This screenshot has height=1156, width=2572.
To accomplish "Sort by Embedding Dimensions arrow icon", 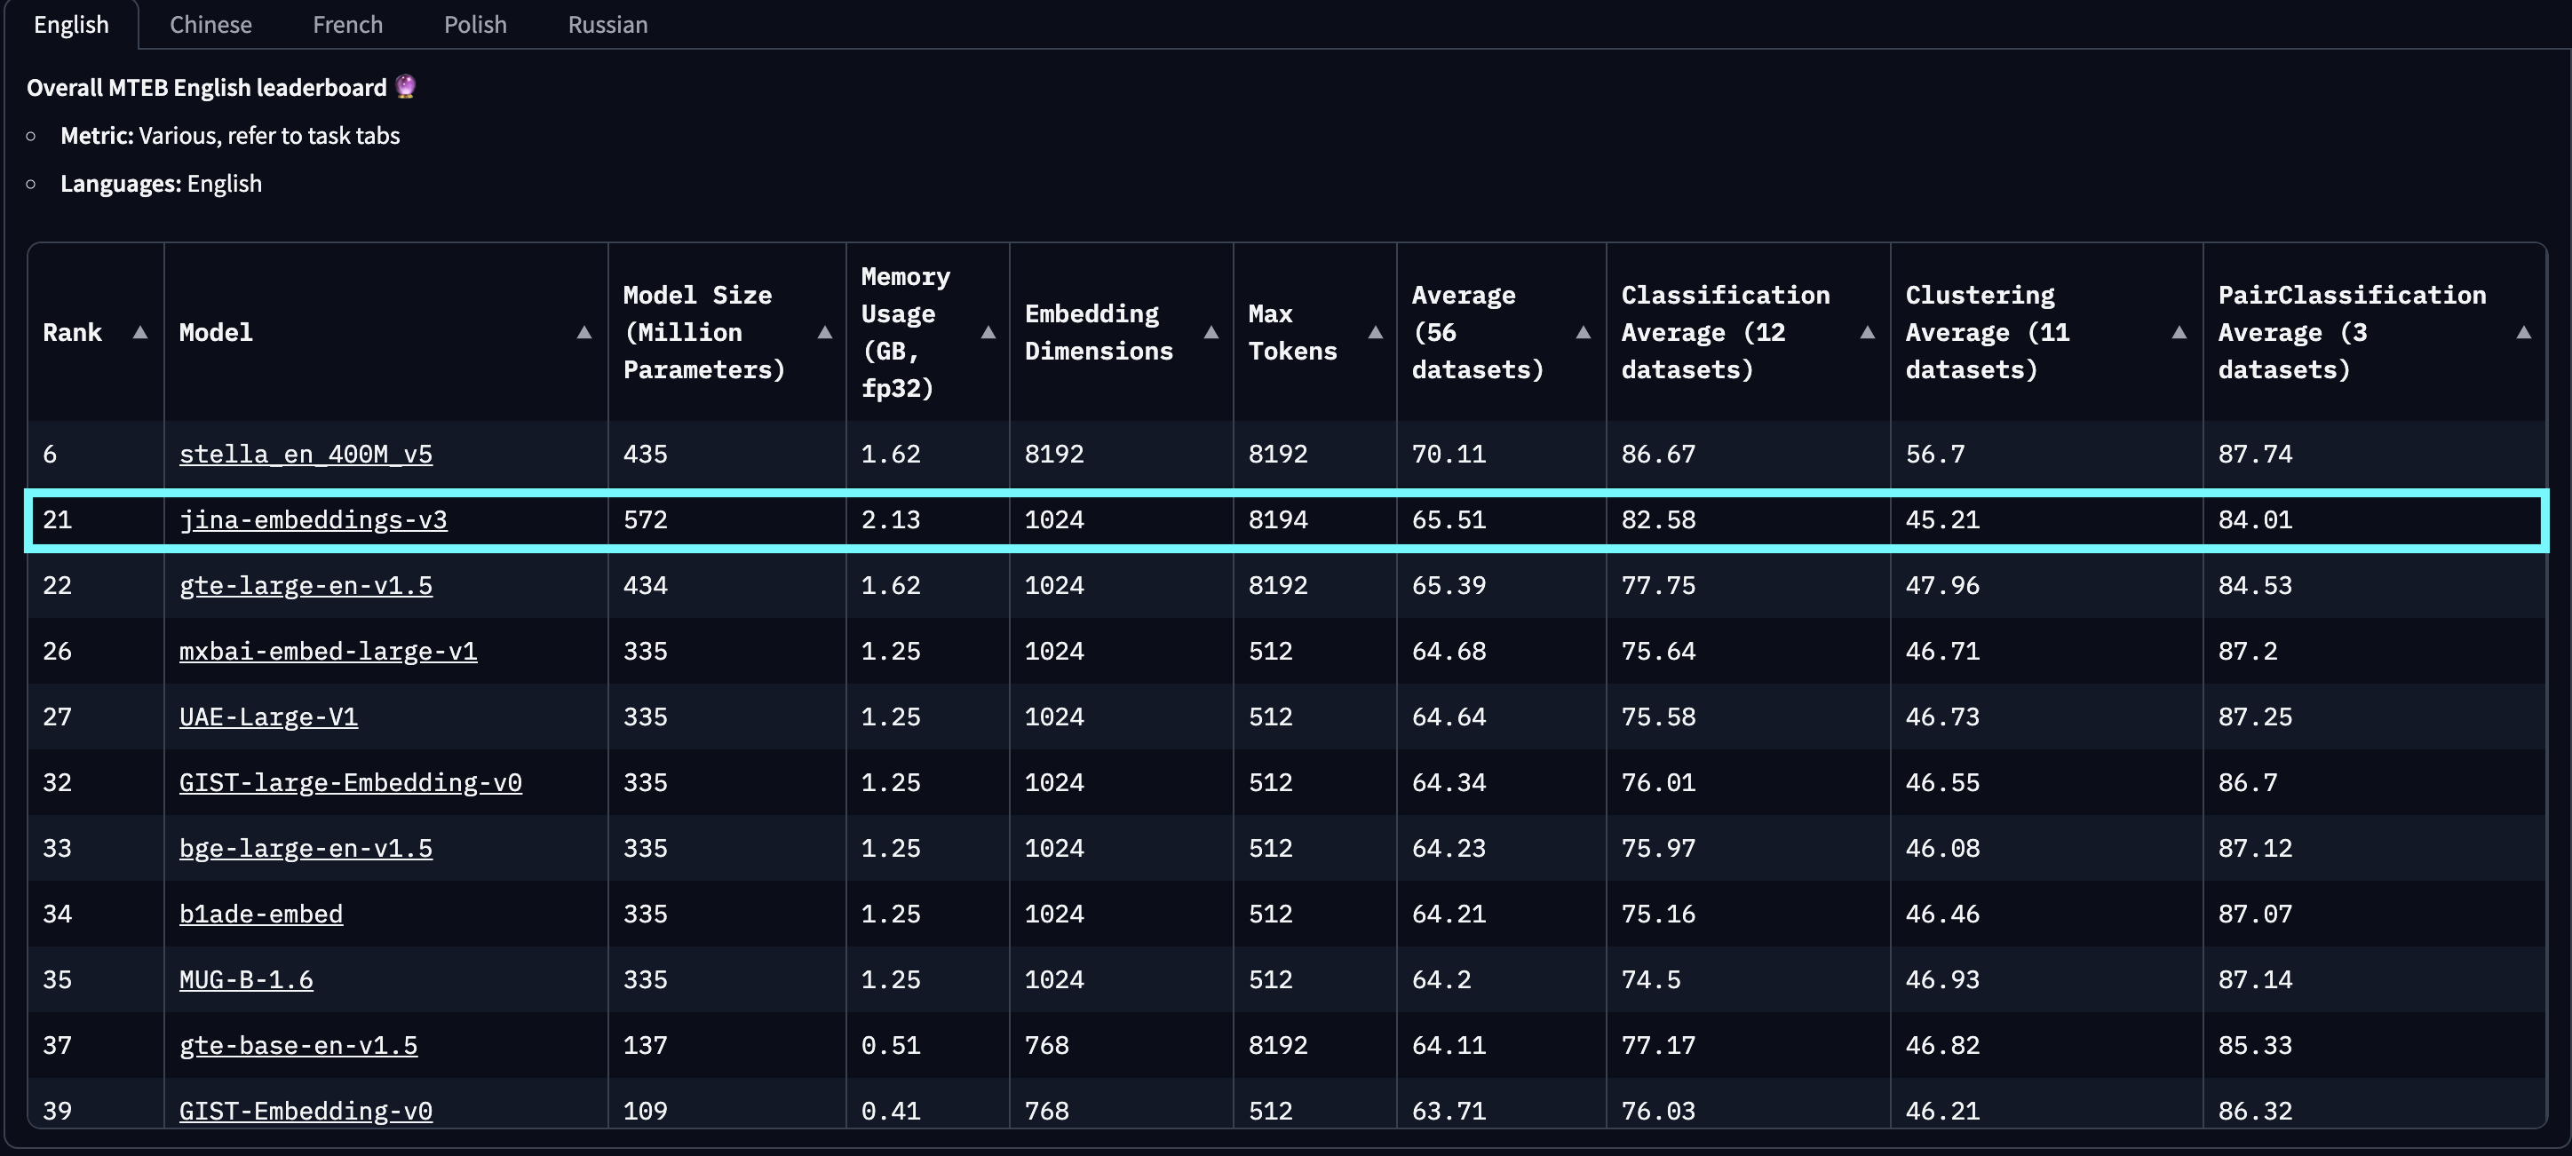I will [x=1211, y=332].
